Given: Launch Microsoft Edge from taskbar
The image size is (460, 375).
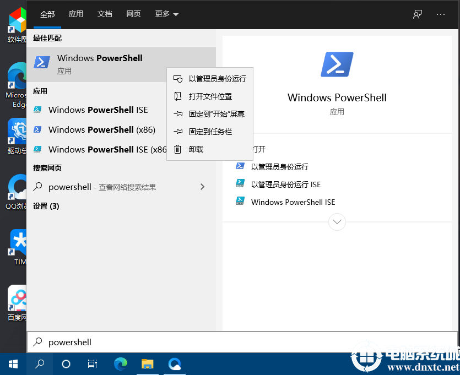Looking at the screenshot, I should [121, 364].
